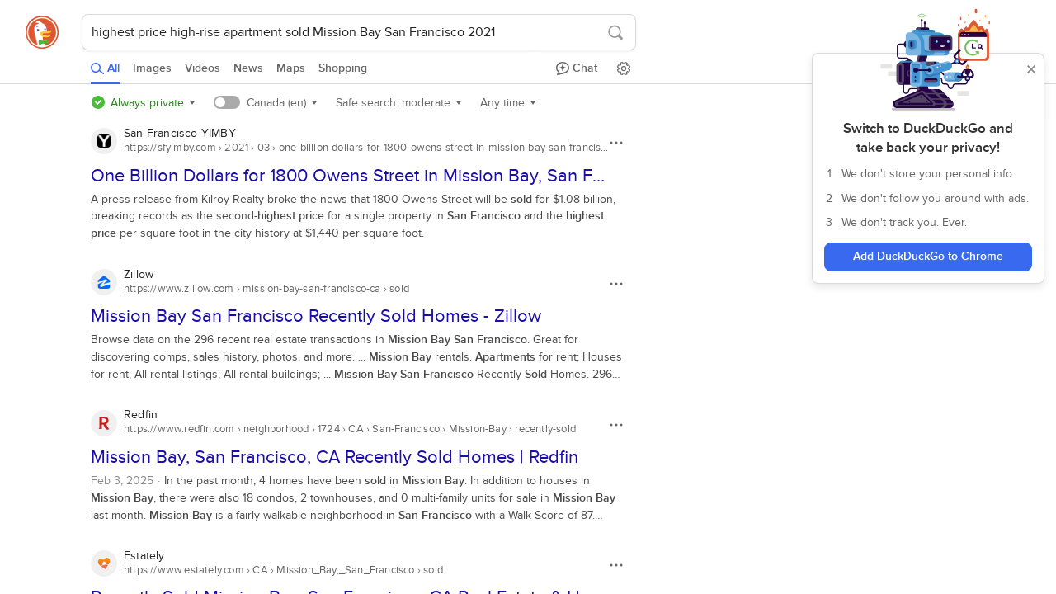The width and height of the screenshot is (1056, 594).
Task: Click the Redfin site favicon
Action: click(x=104, y=423)
